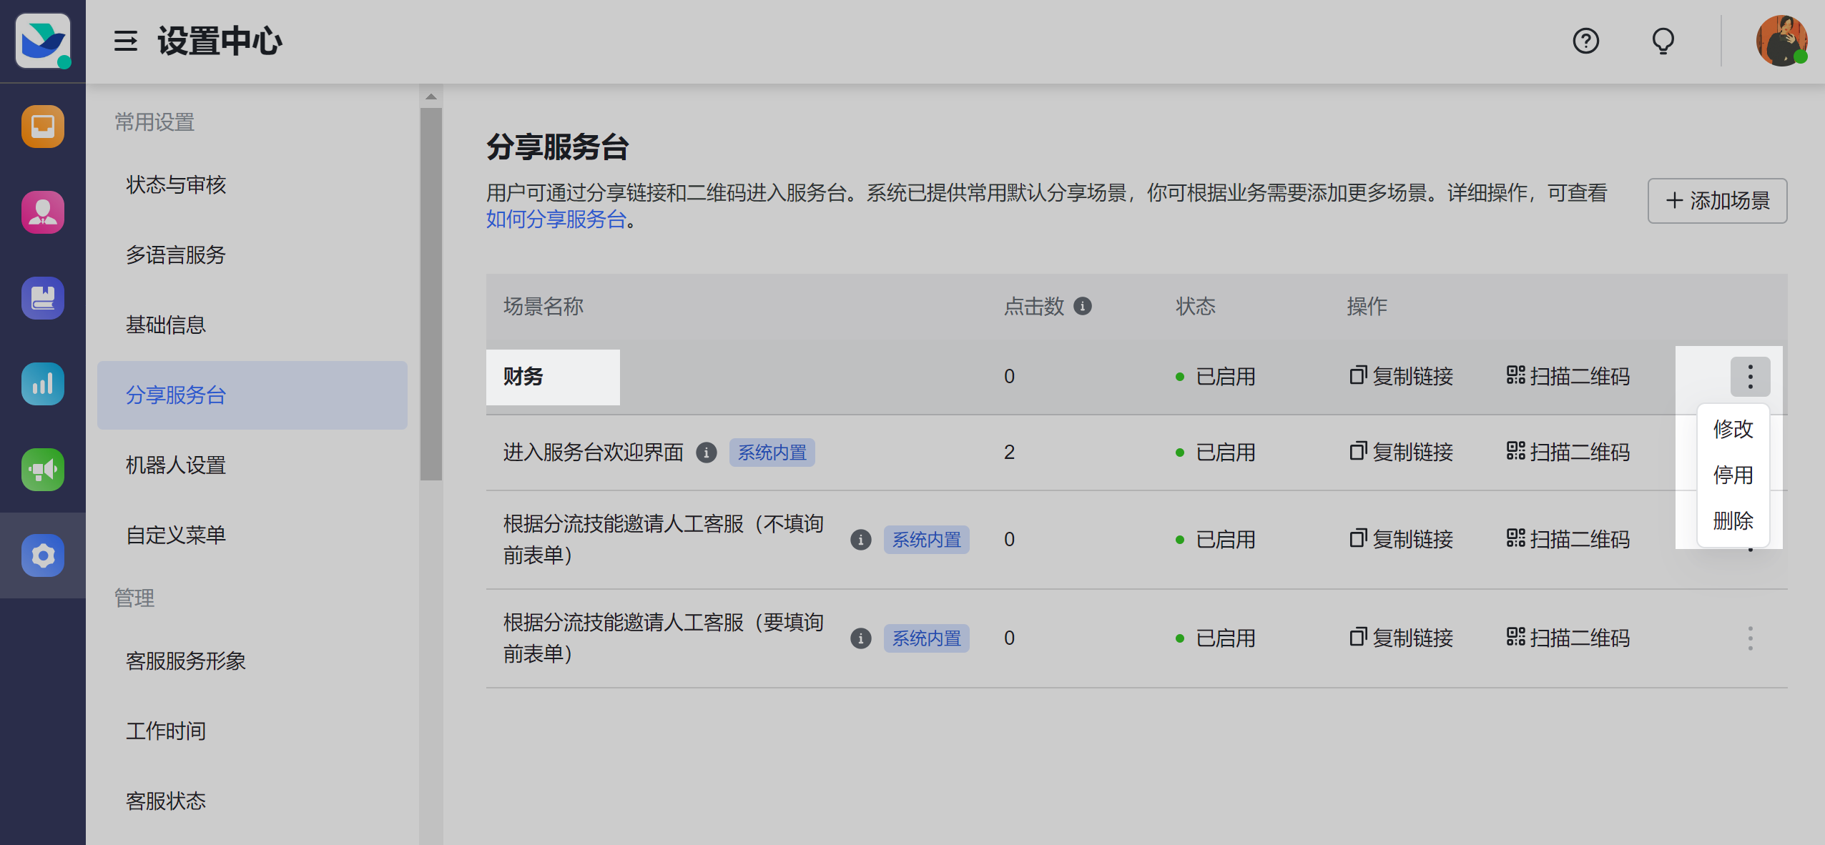Click 系统内置 tag on 要填询前表单 row
This screenshot has width=1825, height=845.
pyautogui.click(x=926, y=638)
